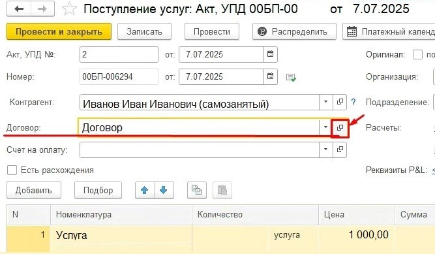The width and height of the screenshot is (435, 254).
Task: Click the Добавить button
Action: 33,190
